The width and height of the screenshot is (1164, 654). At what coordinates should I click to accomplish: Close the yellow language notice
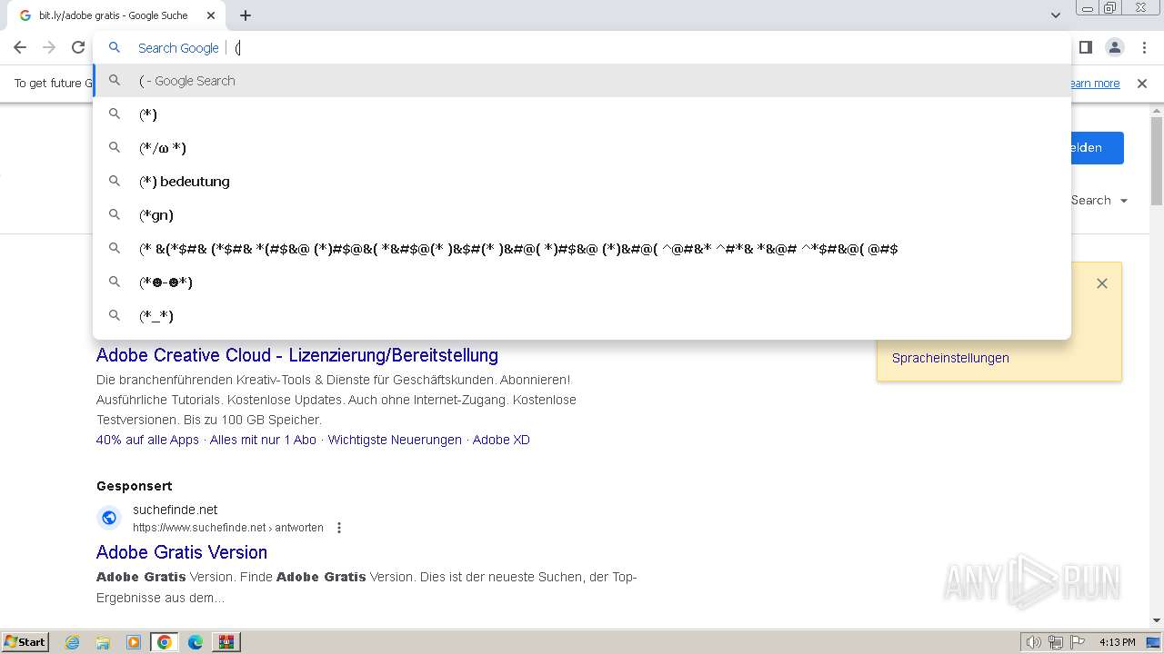(x=1102, y=283)
